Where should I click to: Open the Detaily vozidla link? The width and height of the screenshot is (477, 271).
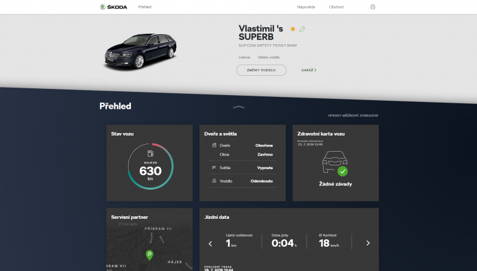(268, 57)
